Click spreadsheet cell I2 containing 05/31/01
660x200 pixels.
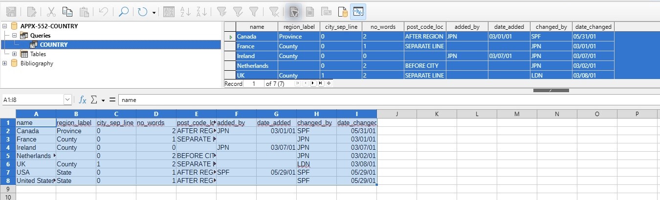coord(356,131)
